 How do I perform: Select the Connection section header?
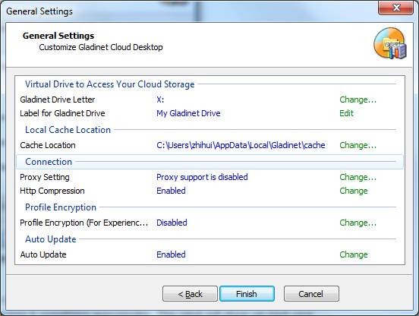pos(209,162)
